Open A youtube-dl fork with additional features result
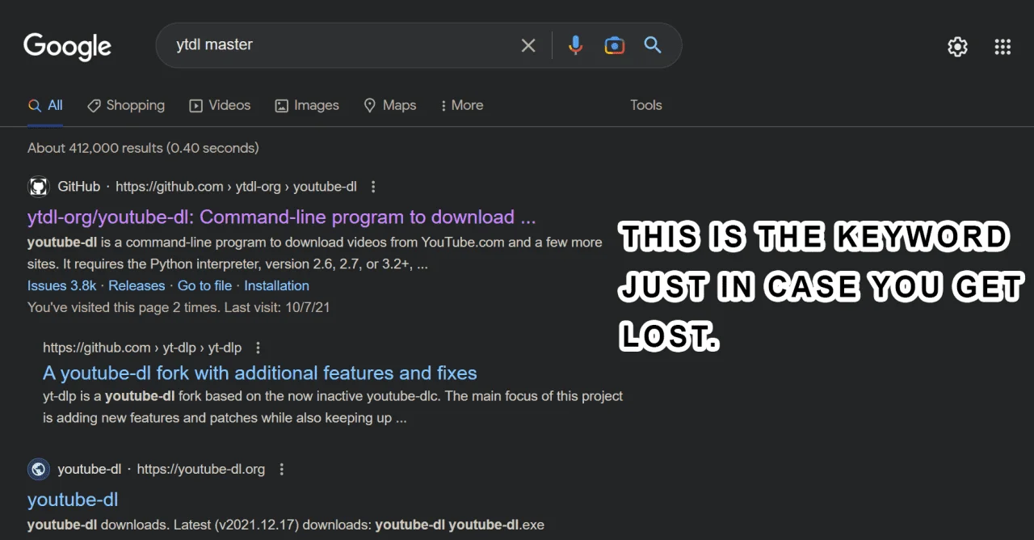 click(260, 373)
